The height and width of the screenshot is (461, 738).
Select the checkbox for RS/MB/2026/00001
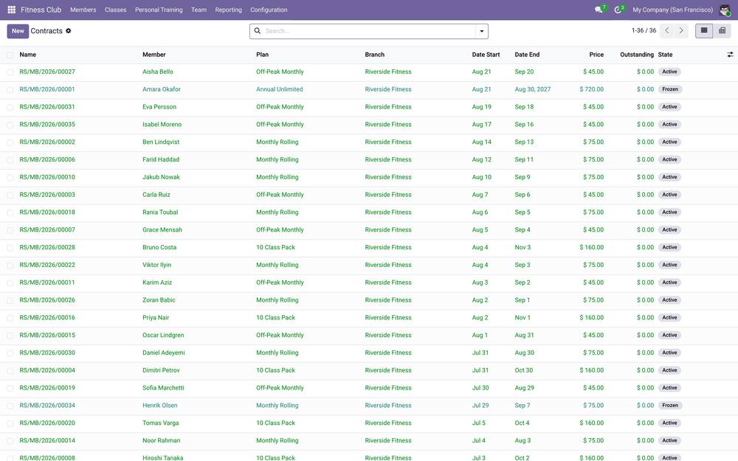(x=10, y=90)
